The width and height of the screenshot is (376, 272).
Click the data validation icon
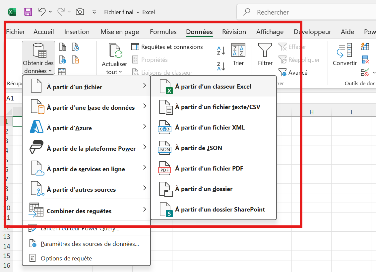click(365, 72)
